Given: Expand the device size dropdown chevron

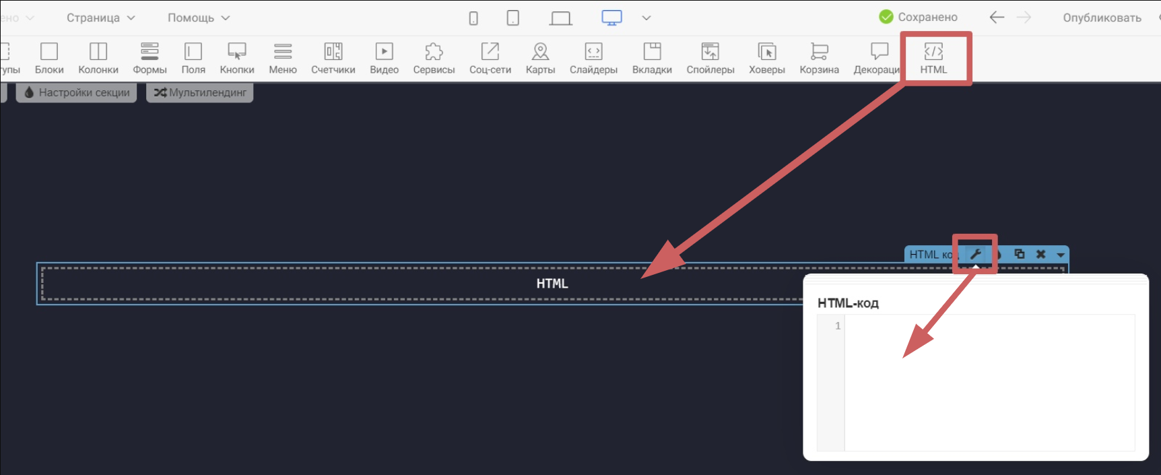Looking at the screenshot, I should (646, 18).
